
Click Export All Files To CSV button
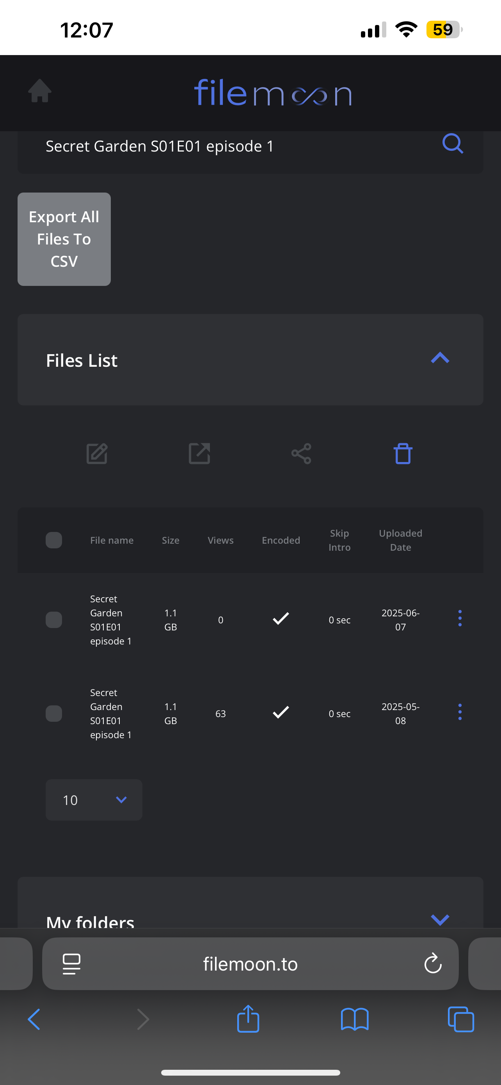coord(64,239)
